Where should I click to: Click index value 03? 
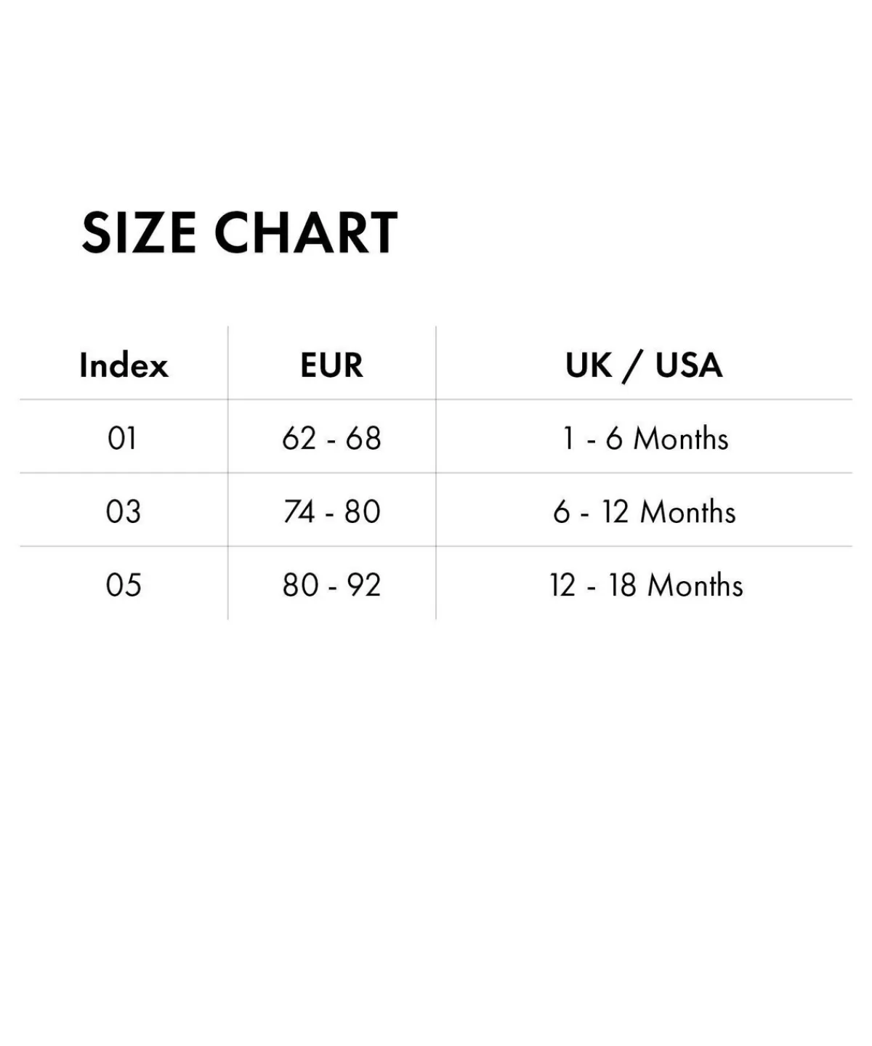point(123,511)
